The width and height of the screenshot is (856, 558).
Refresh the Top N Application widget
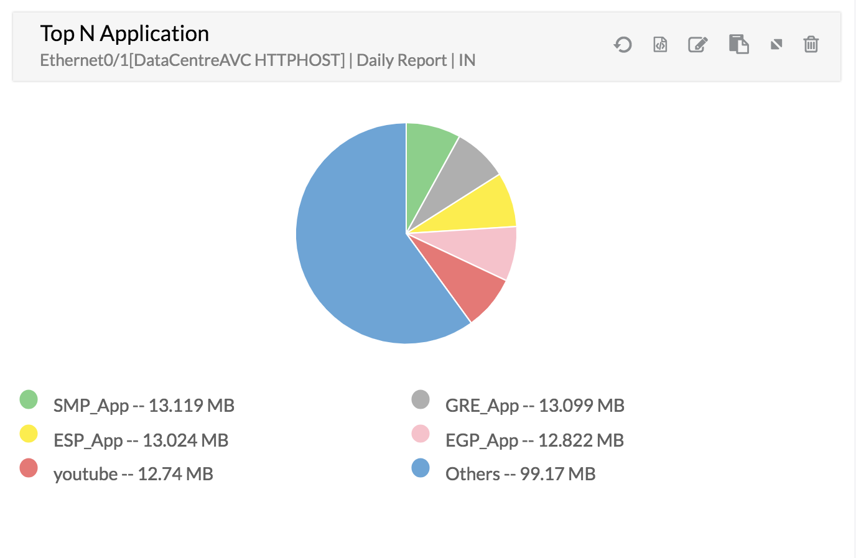tap(623, 45)
